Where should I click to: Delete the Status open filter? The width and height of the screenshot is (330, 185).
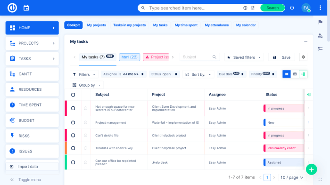(x=176, y=74)
